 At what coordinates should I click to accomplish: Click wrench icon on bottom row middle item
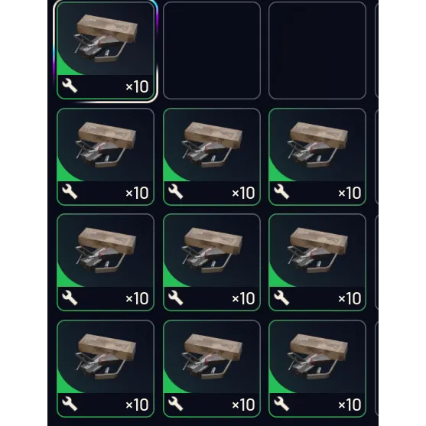[x=175, y=404]
